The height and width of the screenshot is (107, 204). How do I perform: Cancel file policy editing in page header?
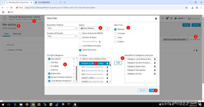point(196,25)
